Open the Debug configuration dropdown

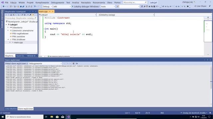47,7
